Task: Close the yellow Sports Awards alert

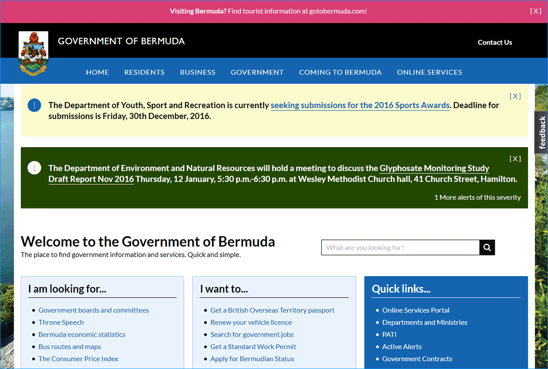Action: [515, 96]
